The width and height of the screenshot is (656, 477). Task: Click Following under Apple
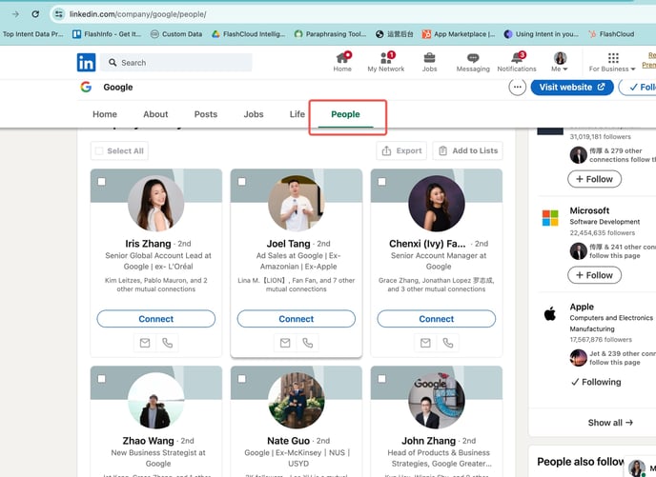coord(596,382)
